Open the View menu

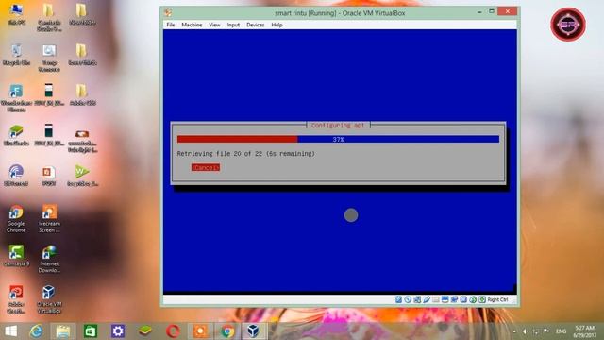tap(214, 25)
